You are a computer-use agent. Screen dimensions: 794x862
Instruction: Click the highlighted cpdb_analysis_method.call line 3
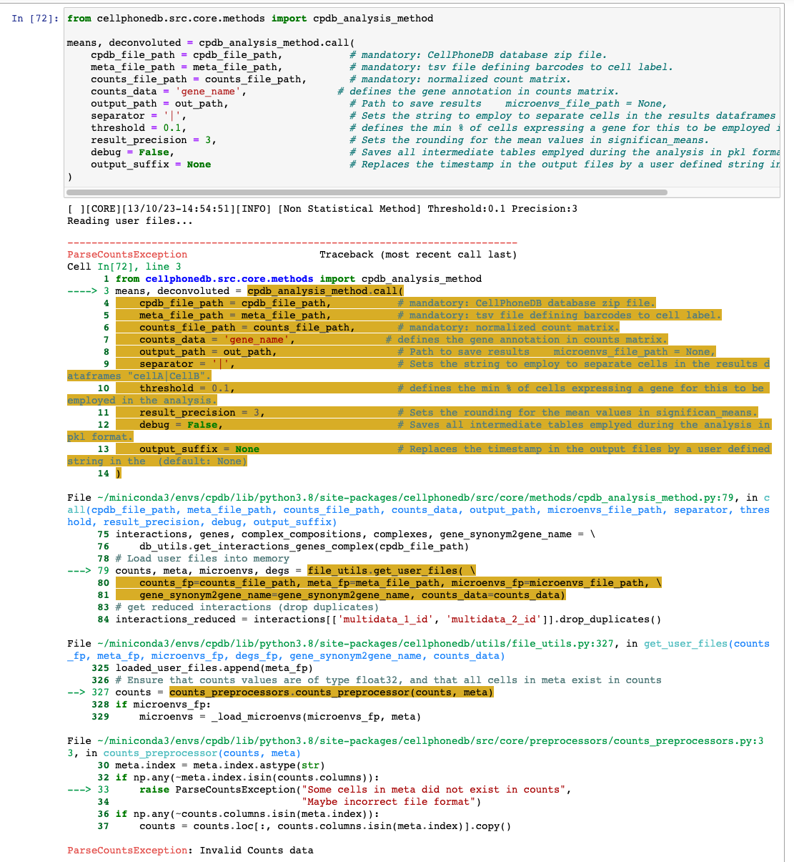322,290
